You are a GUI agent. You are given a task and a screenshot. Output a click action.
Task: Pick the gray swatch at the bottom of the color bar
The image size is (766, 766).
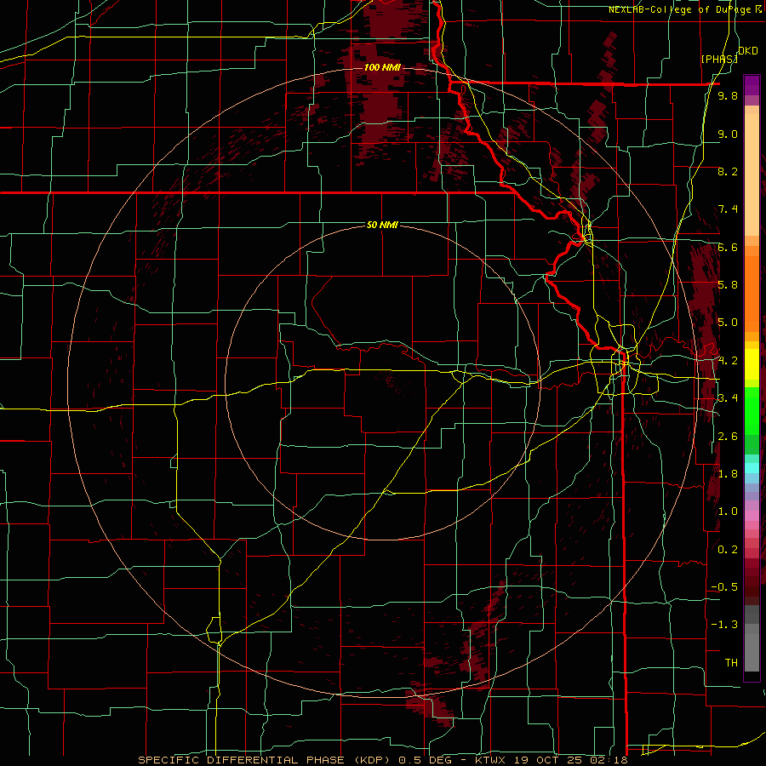pos(752,652)
